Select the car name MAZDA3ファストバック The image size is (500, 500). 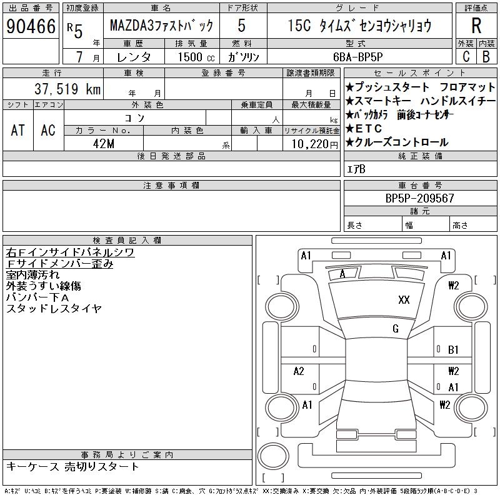click(x=161, y=26)
